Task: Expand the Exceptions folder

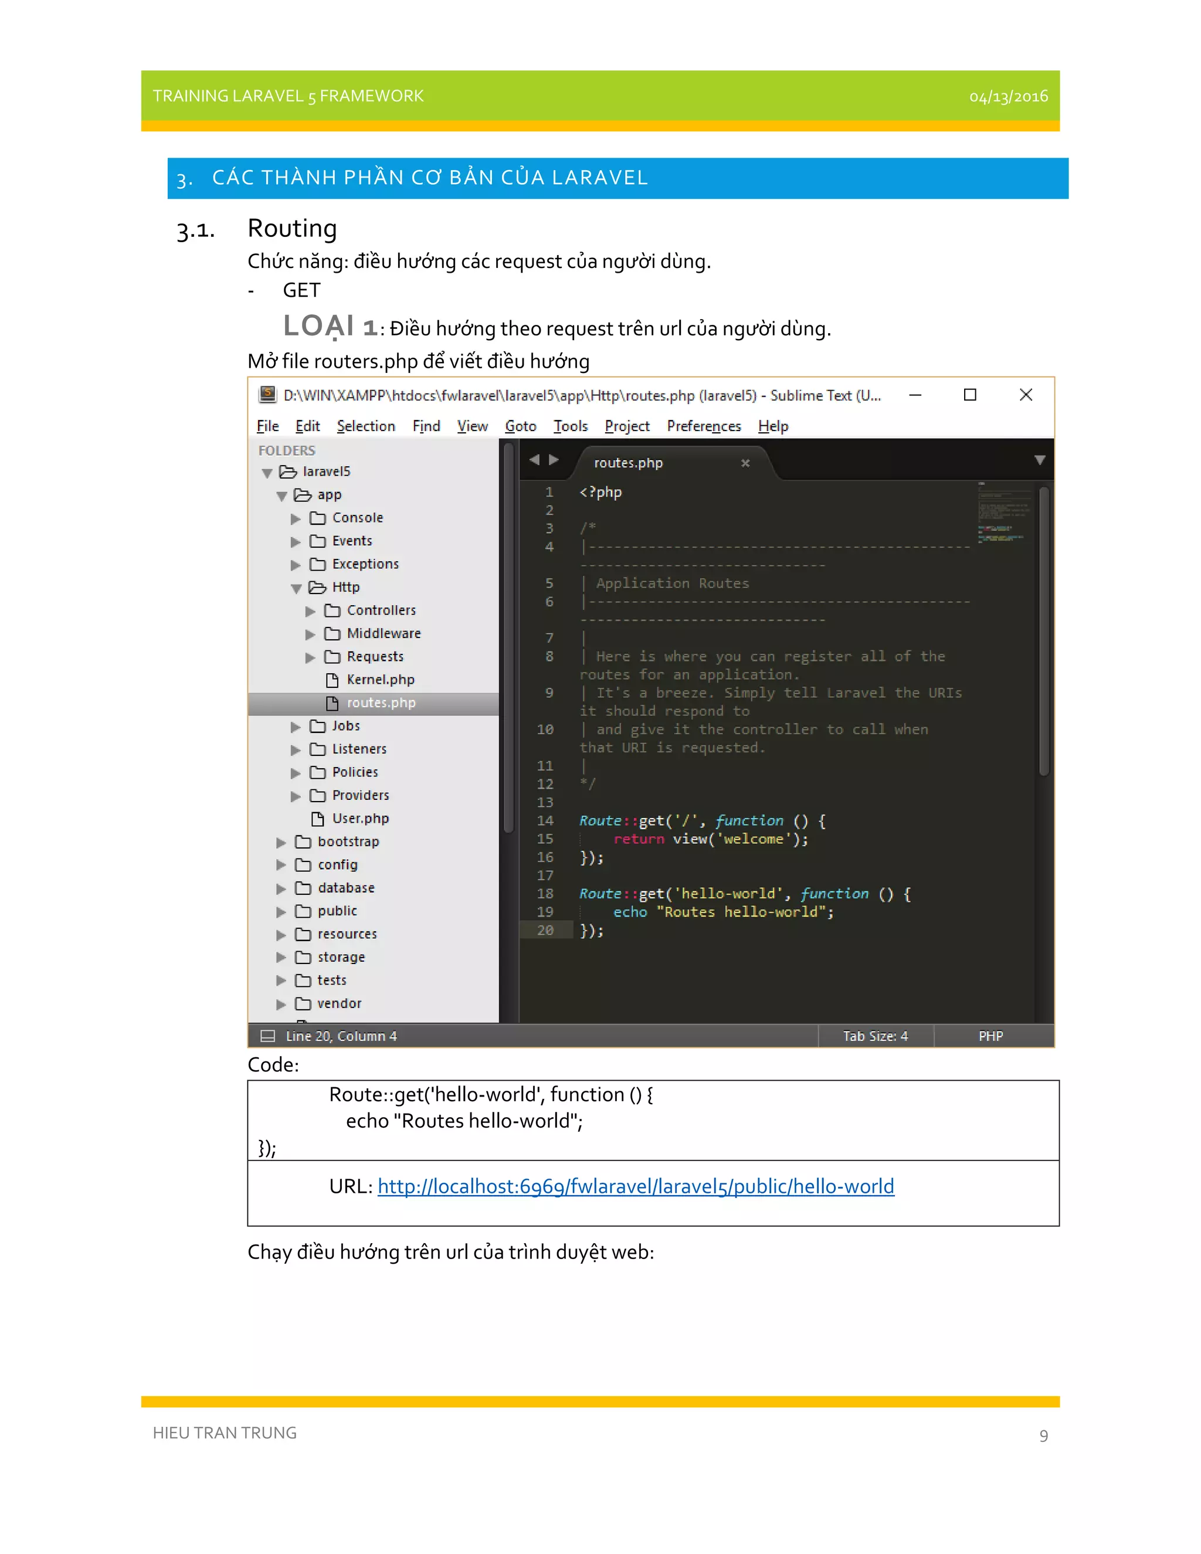Action: tap(296, 565)
